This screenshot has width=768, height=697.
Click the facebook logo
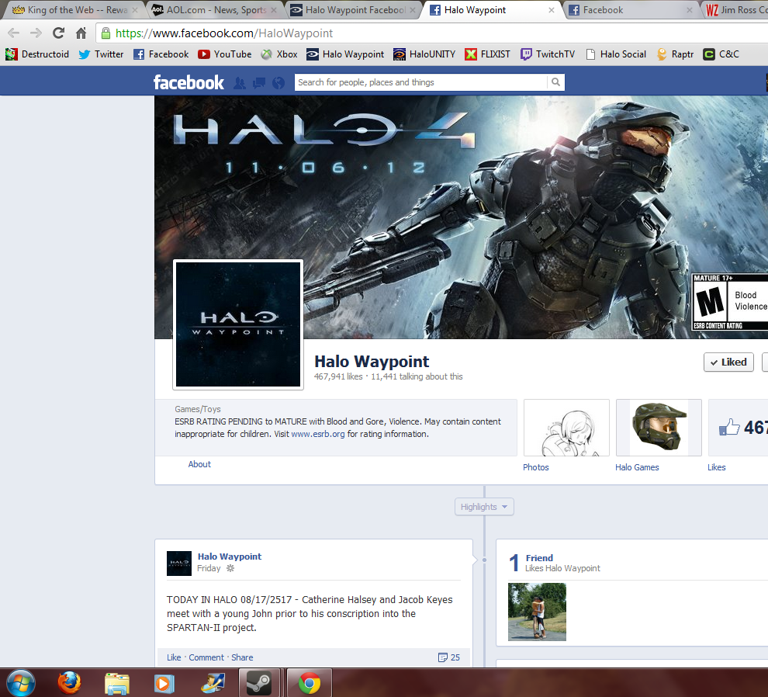(189, 82)
